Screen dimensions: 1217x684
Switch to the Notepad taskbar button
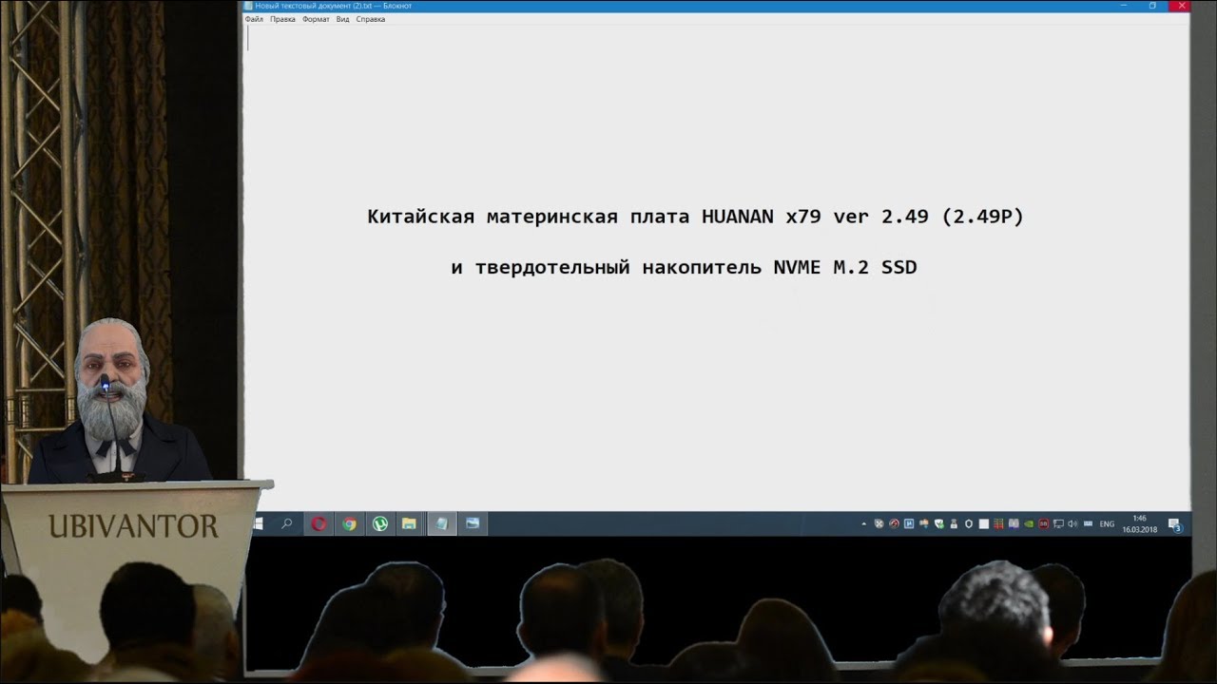coord(441,523)
